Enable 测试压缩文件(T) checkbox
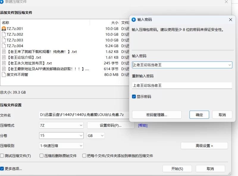 click(x=2, y=156)
